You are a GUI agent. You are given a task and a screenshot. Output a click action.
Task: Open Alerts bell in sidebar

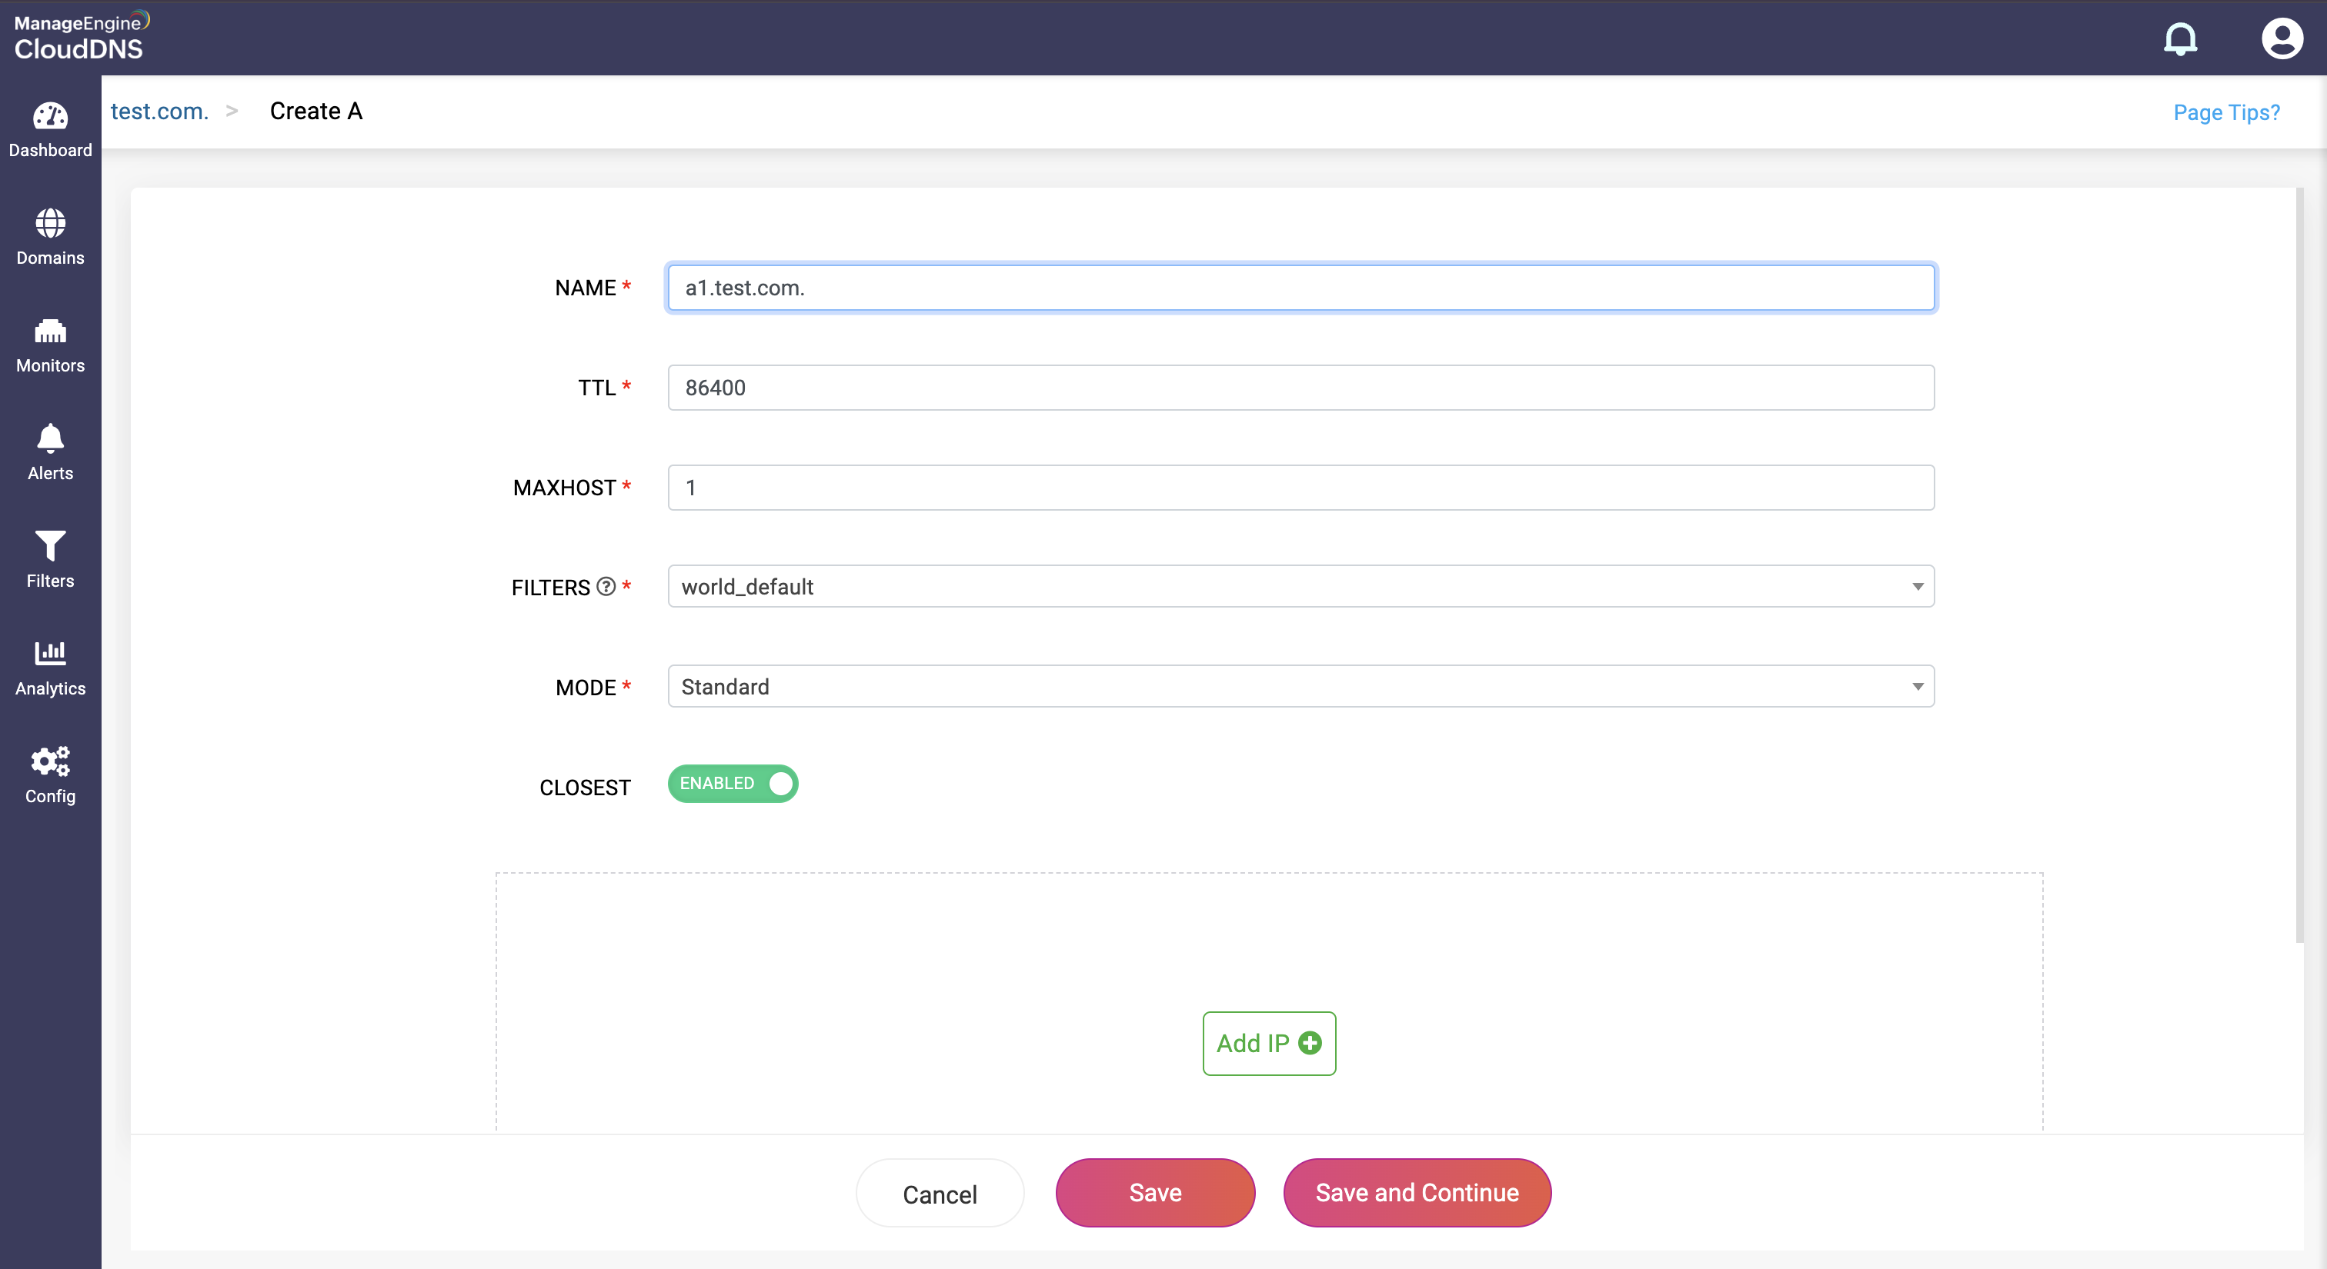(50, 440)
